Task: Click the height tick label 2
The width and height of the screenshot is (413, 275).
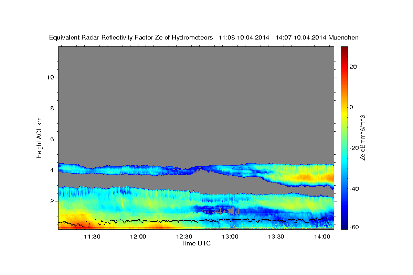Action: click(x=52, y=201)
